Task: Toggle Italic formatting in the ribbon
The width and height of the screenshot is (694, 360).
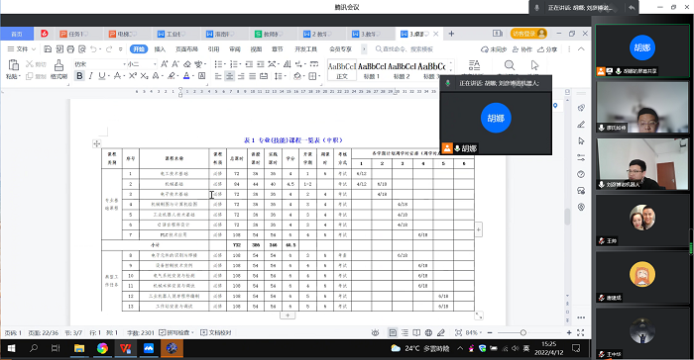Action: 91,76
